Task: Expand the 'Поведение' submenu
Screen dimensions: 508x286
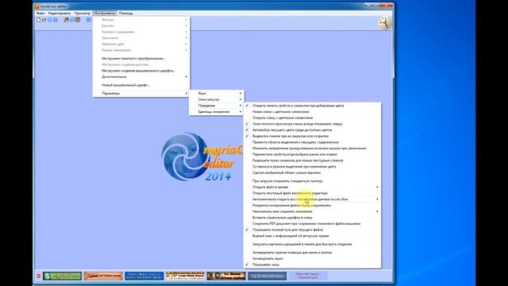Action: [217, 106]
